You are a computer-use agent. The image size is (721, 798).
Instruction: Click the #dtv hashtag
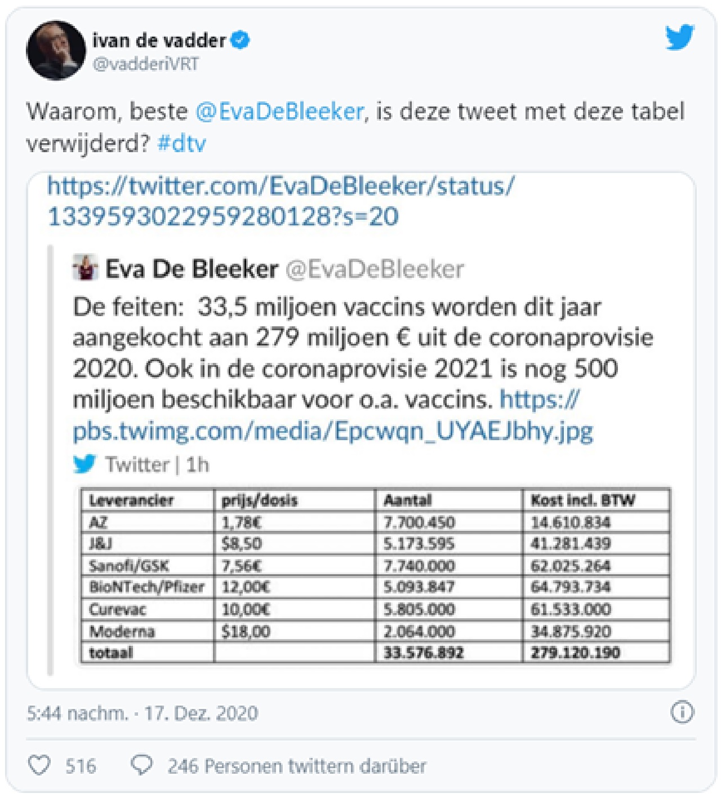[x=182, y=143]
